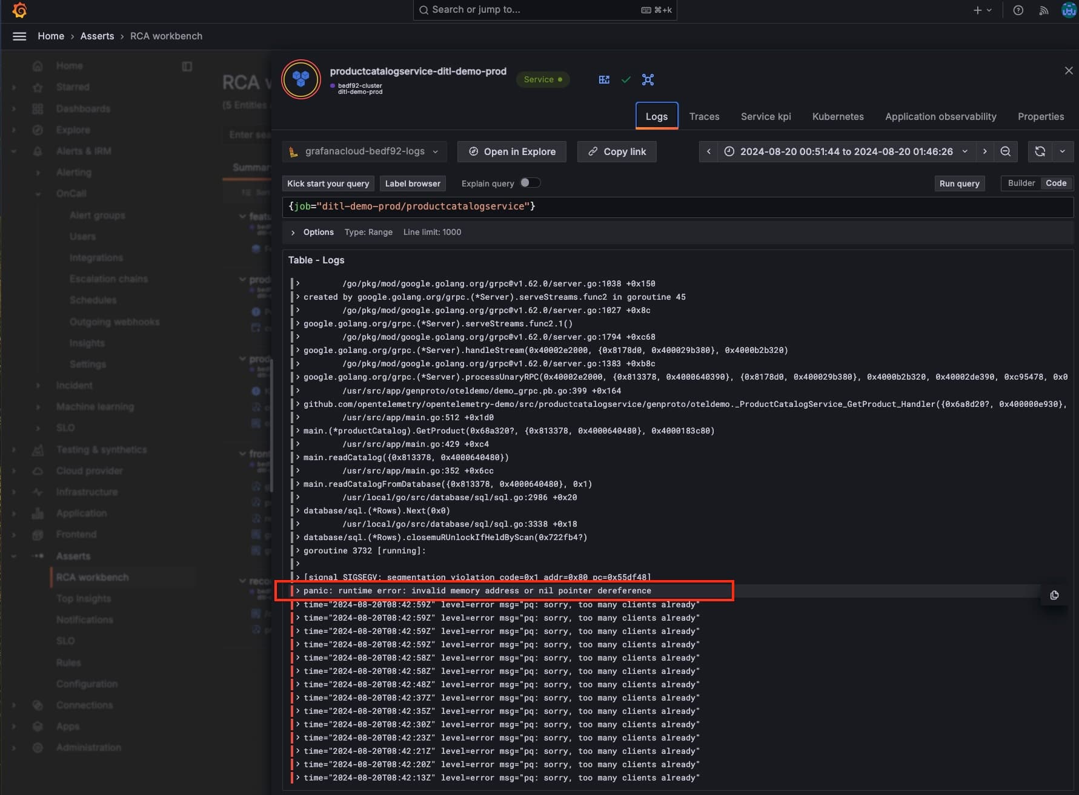Switch to the Traces tab

click(x=704, y=116)
